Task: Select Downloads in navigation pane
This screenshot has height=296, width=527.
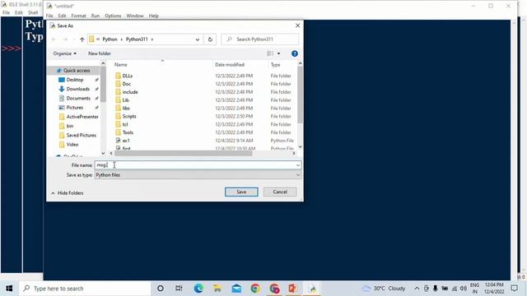Action: [77, 89]
